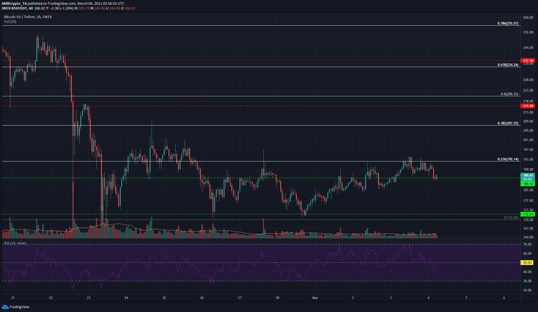Click the yellow RSI 50.00 tag

[527, 263]
